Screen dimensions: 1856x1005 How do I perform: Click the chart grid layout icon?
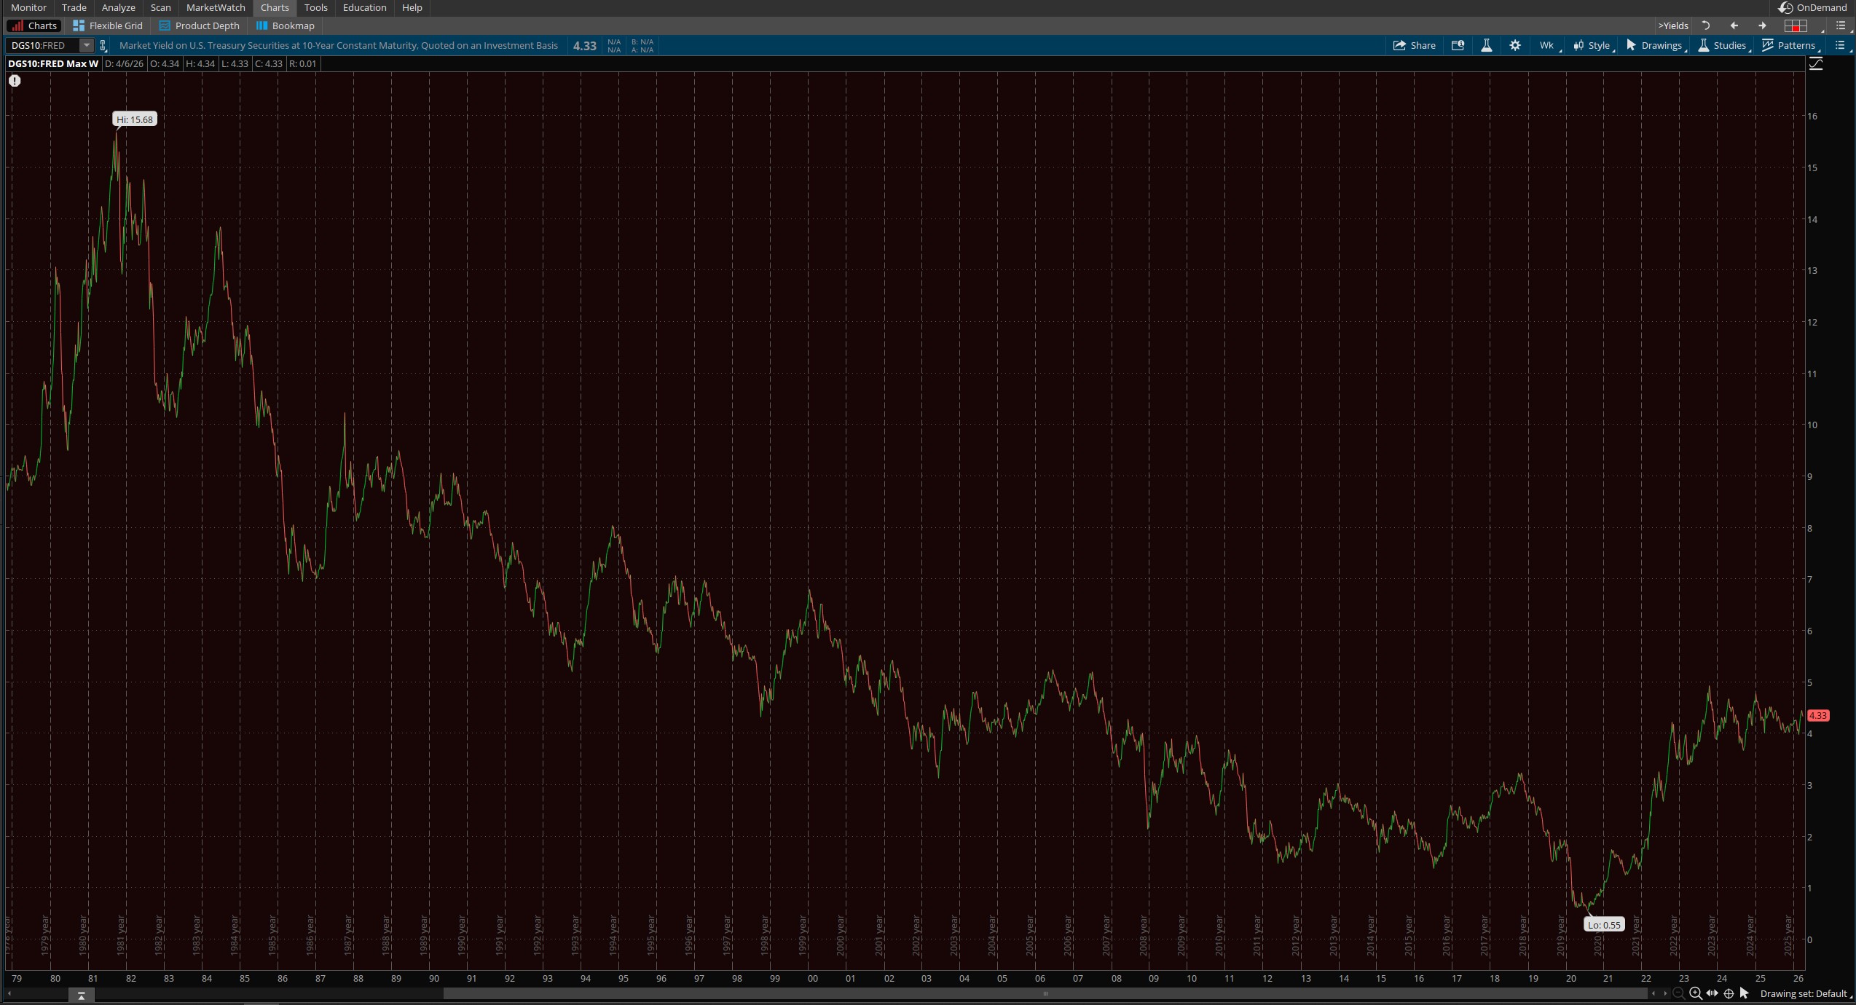(x=1795, y=25)
